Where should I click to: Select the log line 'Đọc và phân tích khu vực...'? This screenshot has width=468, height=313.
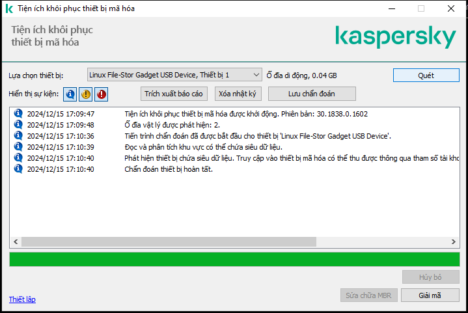pos(204,147)
